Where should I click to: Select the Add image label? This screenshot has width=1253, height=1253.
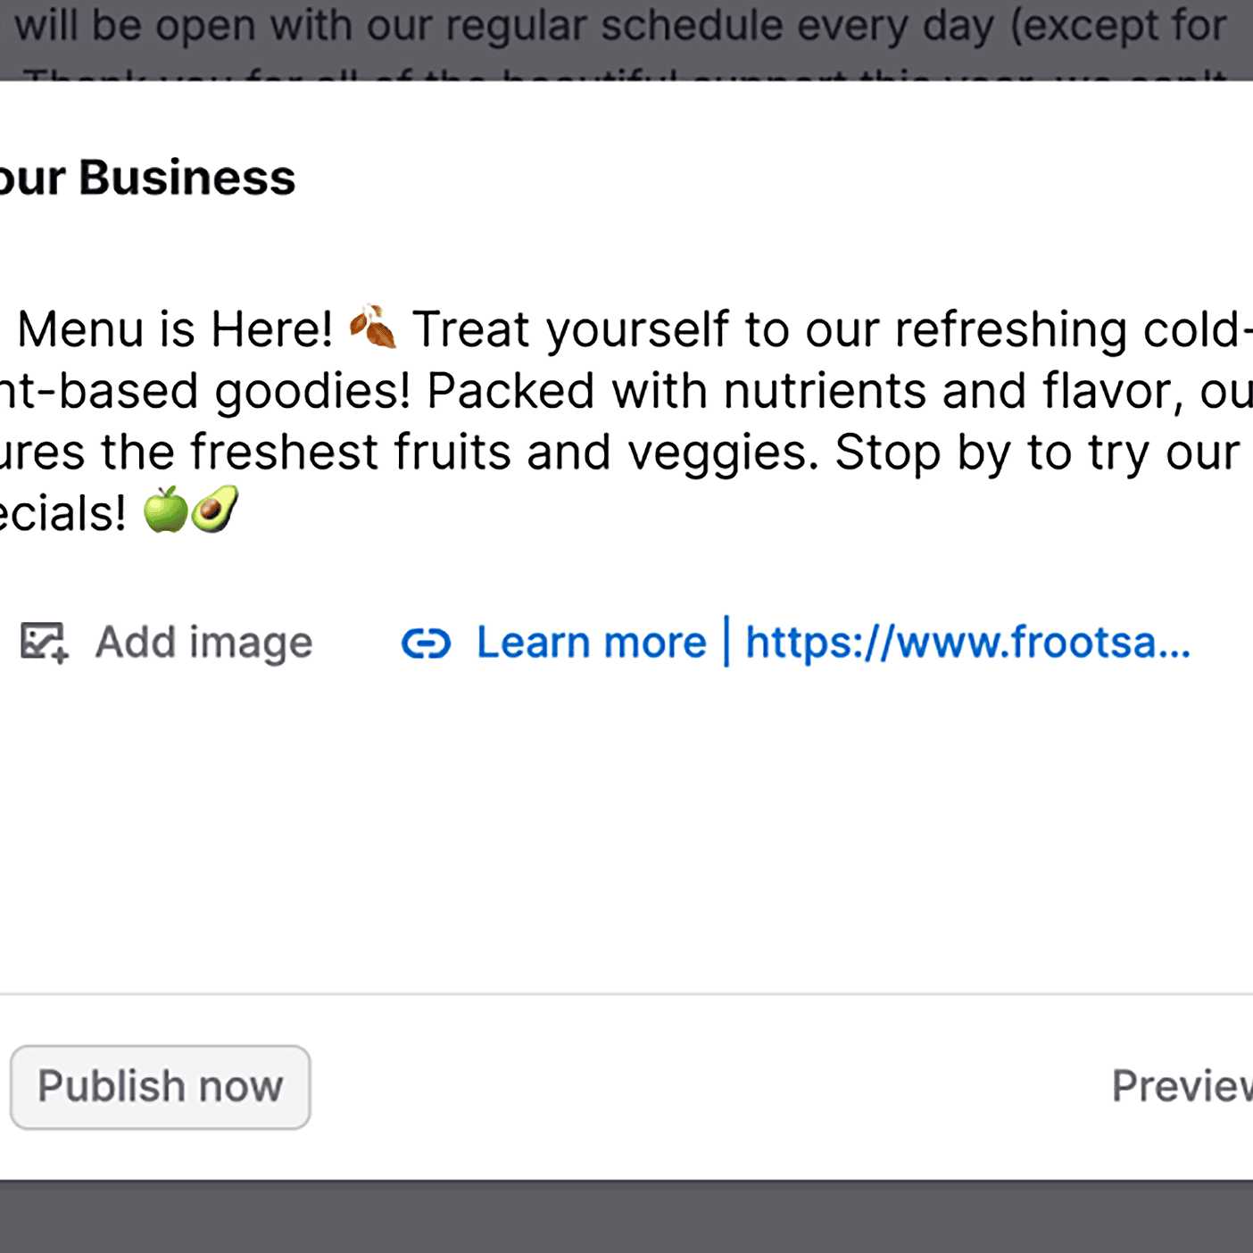click(x=203, y=643)
